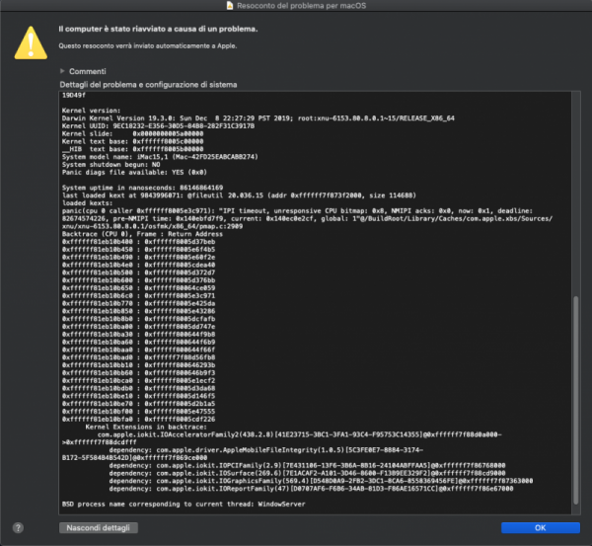592x546 pixels.
Task: Click the '19D49f' build line
Action: [x=74, y=95]
